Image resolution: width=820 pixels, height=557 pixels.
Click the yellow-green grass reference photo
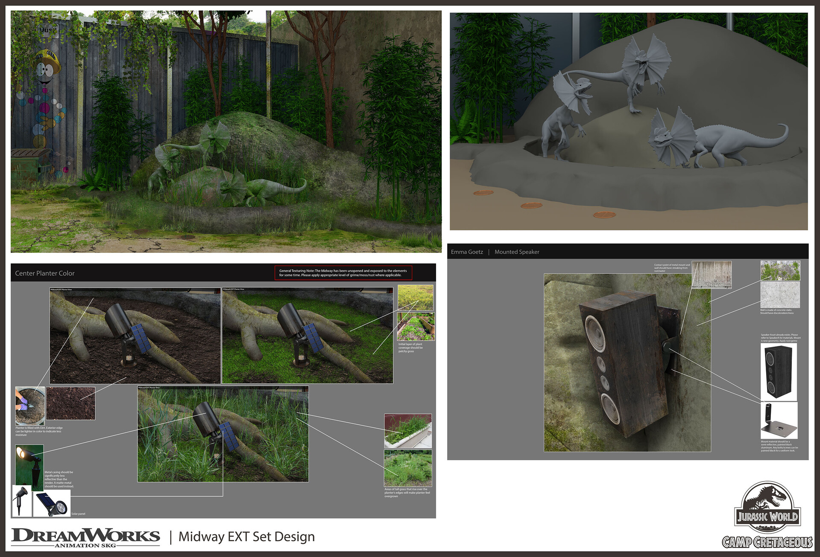[415, 298]
